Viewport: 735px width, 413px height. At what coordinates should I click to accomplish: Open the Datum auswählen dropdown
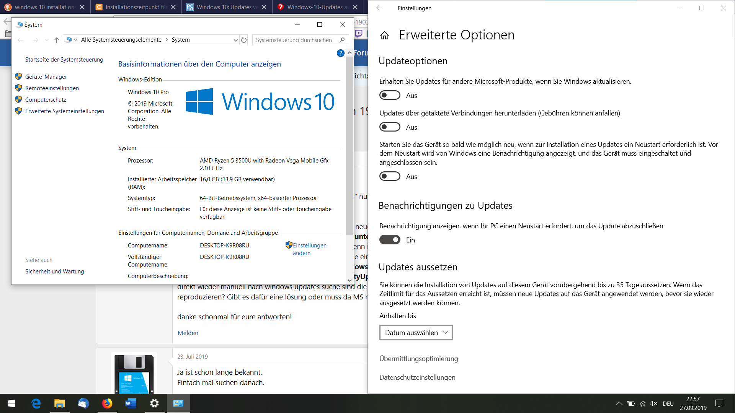coord(416,332)
